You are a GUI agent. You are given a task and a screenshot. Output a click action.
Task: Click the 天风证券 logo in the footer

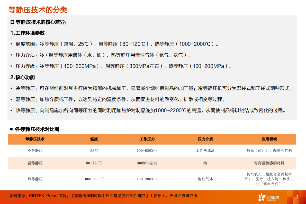tap(269, 197)
